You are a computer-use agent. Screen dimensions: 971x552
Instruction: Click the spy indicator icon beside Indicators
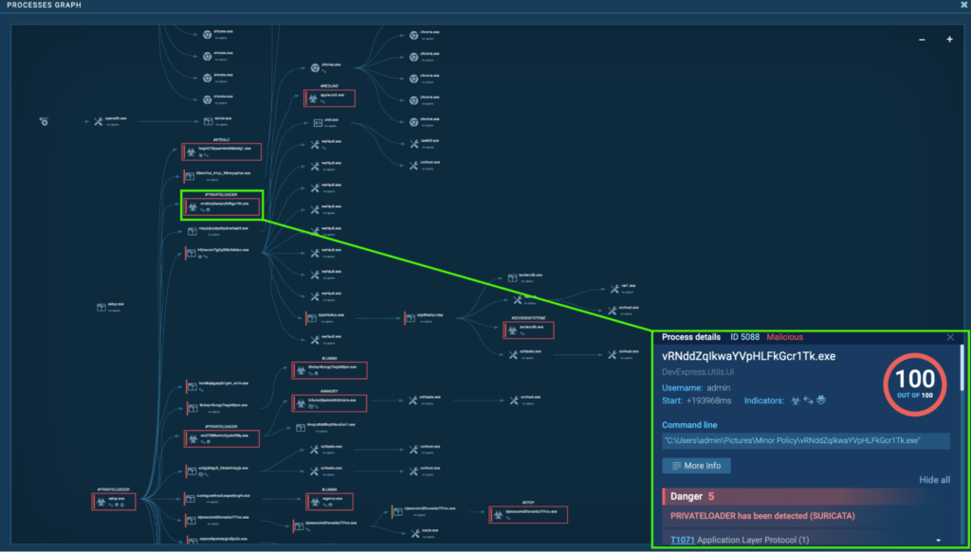coord(823,401)
